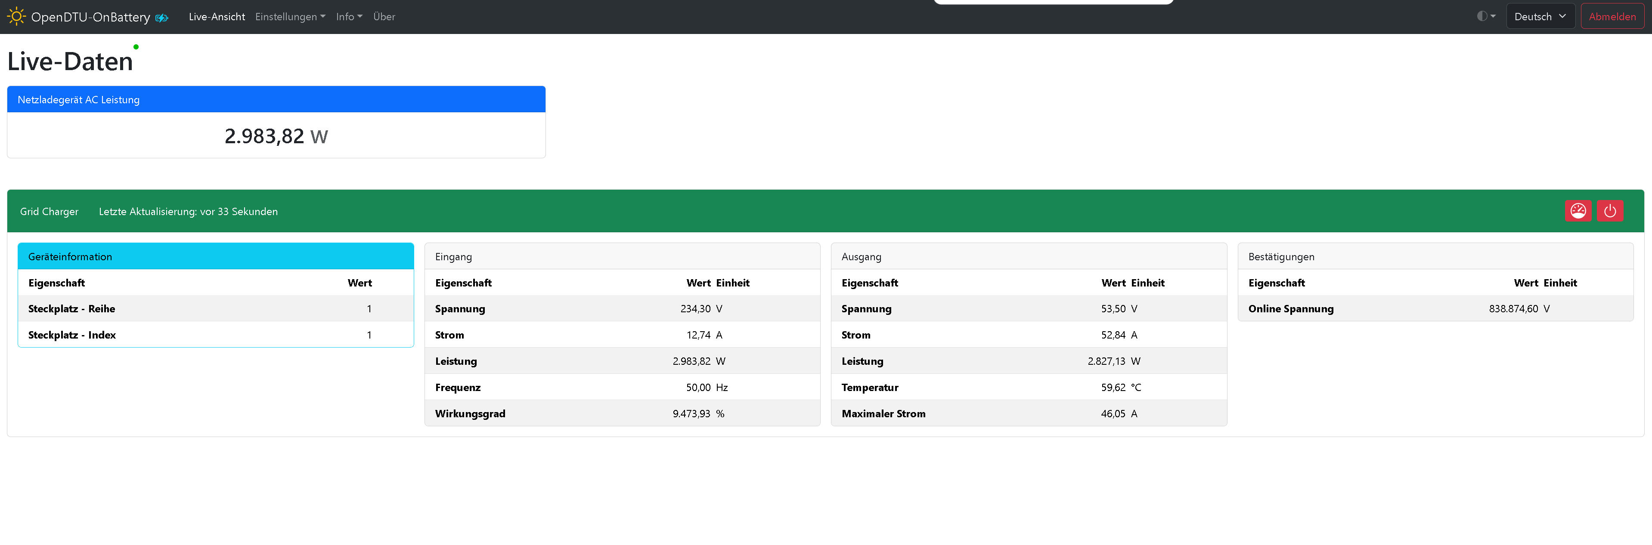
Task: Click Letzte Aktualisierung: vor 33 Sekunden
Action: coord(189,211)
